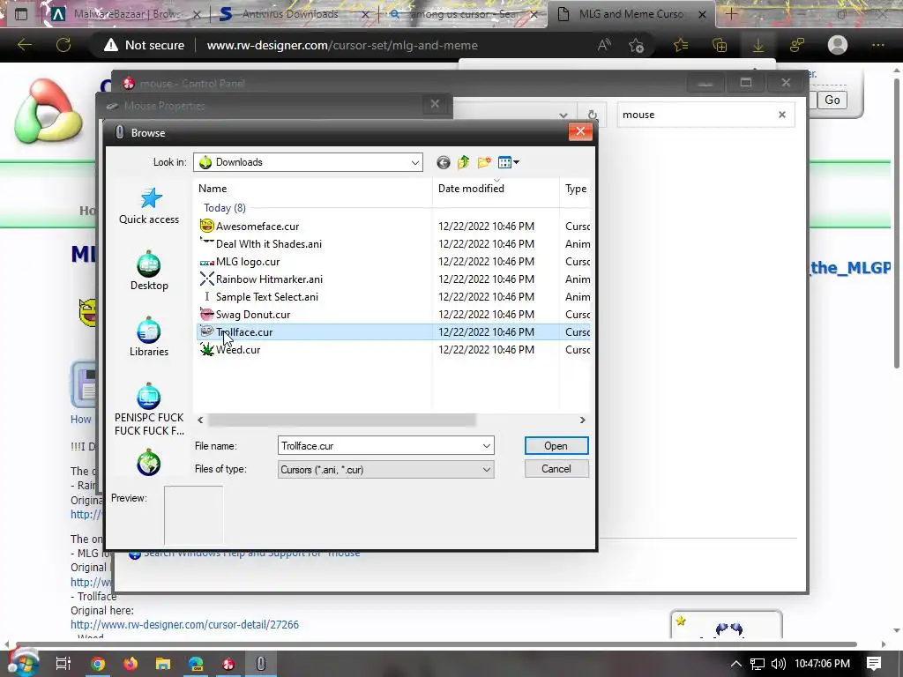Click the Back button in Browse toolbar

tap(443, 162)
